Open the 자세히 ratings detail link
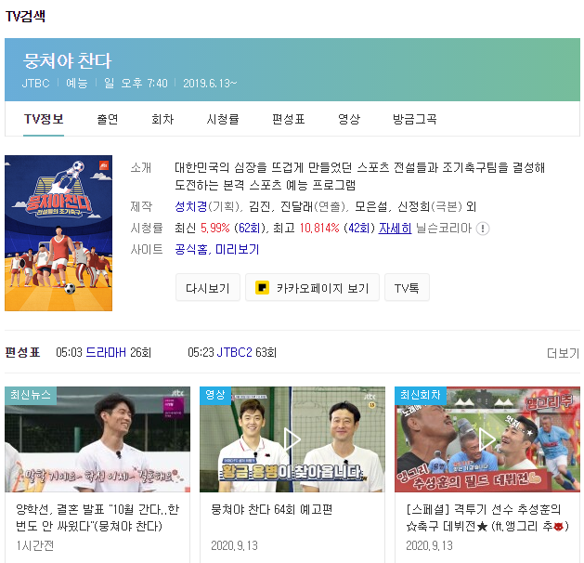 (x=395, y=228)
